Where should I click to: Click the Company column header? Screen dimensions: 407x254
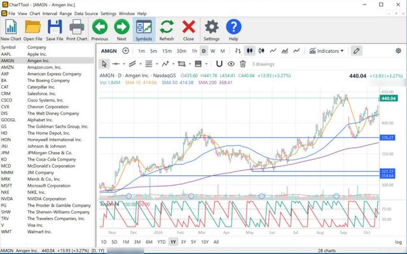click(x=37, y=47)
